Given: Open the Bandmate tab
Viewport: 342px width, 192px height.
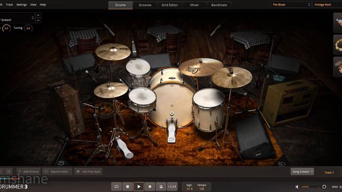Looking at the screenshot, I should [219, 5].
